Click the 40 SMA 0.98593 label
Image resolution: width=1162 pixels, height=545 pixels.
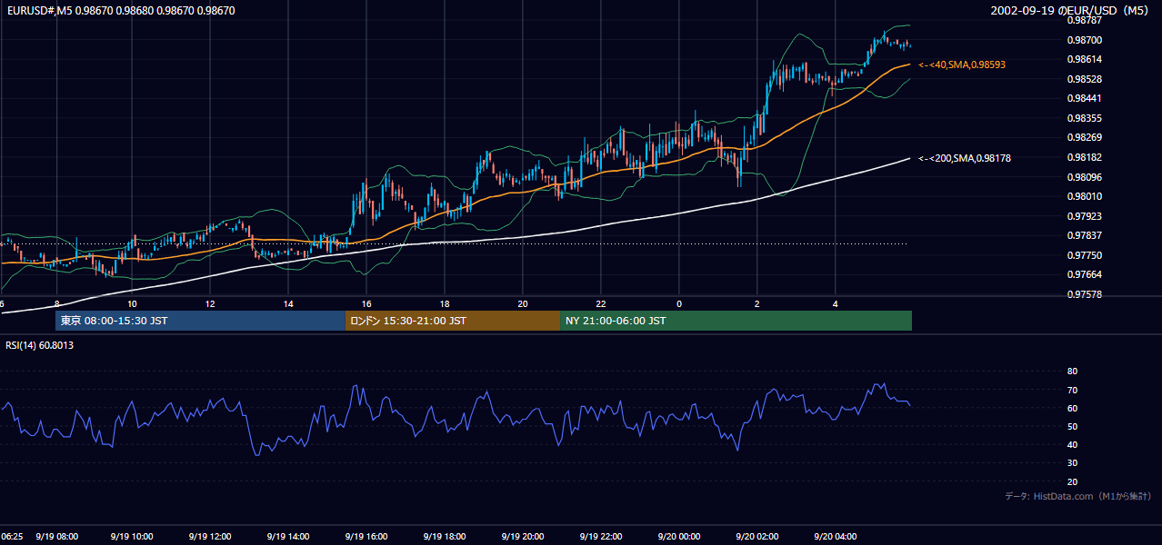point(962,65)
